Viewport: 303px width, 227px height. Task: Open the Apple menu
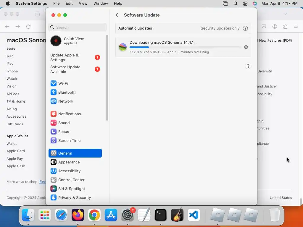click(8, 4)
